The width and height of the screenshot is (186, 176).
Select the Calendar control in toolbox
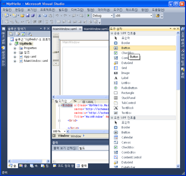143,137
